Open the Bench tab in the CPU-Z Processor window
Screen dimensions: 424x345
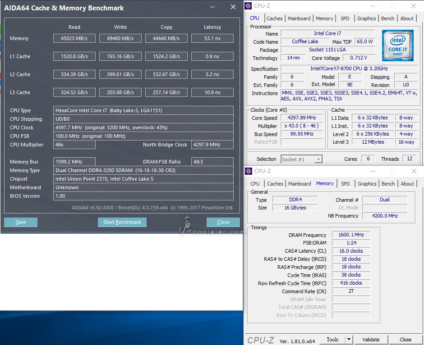click(387, 18)
